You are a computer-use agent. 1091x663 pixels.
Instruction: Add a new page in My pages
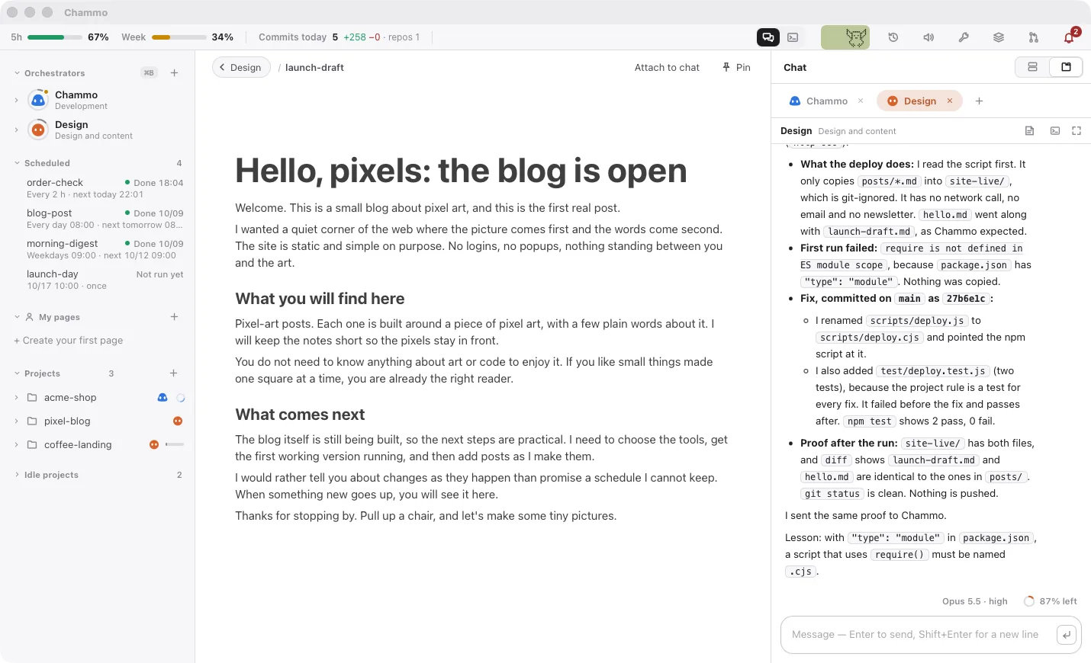tap(174, 317)
